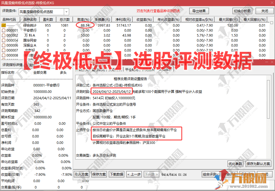Switch to the 平仓规则 tab
This screenshot has width=275, height=191.
coord(132,70)
